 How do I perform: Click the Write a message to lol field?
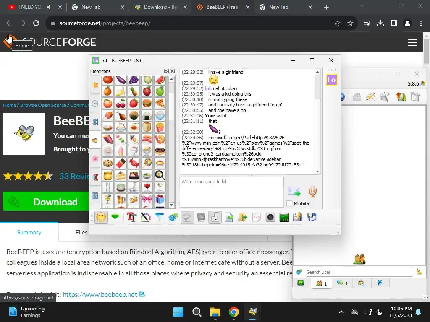[x=232, y=192]
